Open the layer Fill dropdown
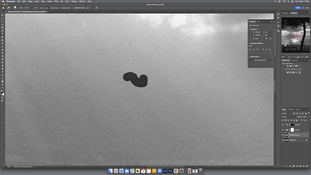This screenshot has height=175, width=311. (308, 120)
